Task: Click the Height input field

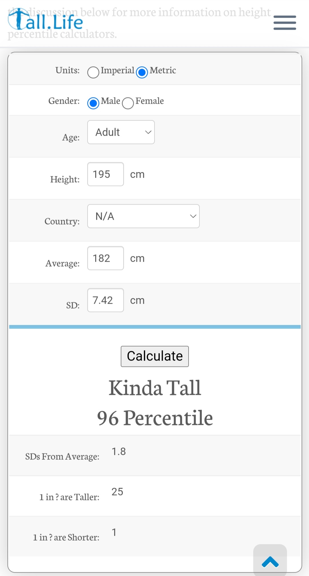Action: click(x=106, y=174)
